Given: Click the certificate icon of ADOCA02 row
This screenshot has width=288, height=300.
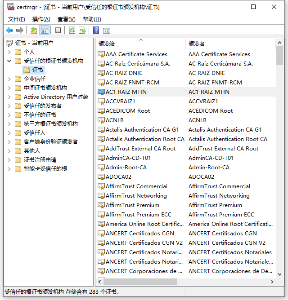Looking at the screenshot, I should coord(101,176).
